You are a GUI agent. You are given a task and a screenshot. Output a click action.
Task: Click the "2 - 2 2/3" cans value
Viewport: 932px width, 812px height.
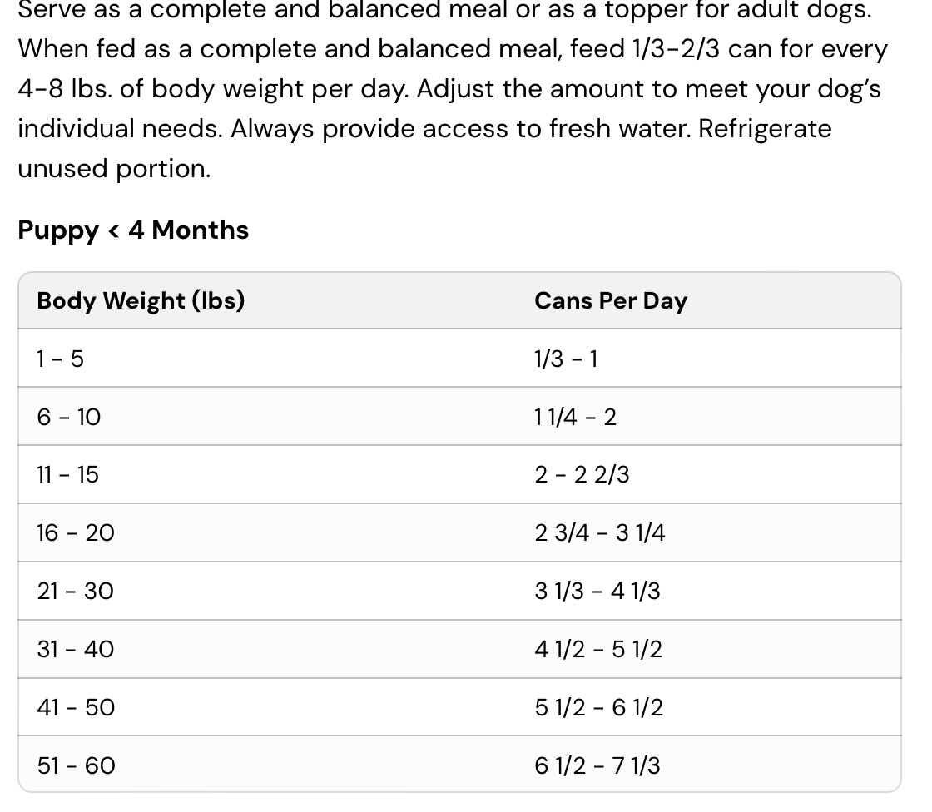click(582, 475)
